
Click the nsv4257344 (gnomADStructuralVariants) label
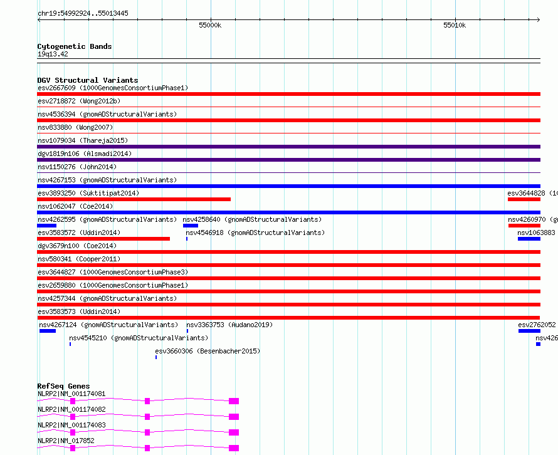click(x=107, y=298)
